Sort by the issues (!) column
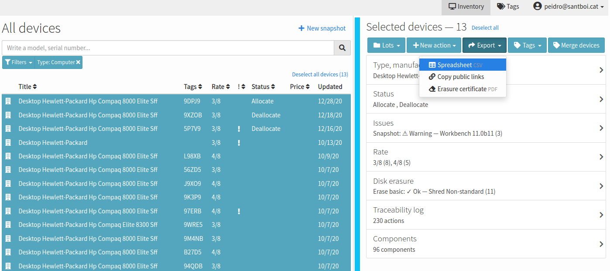 click(241, 87)
